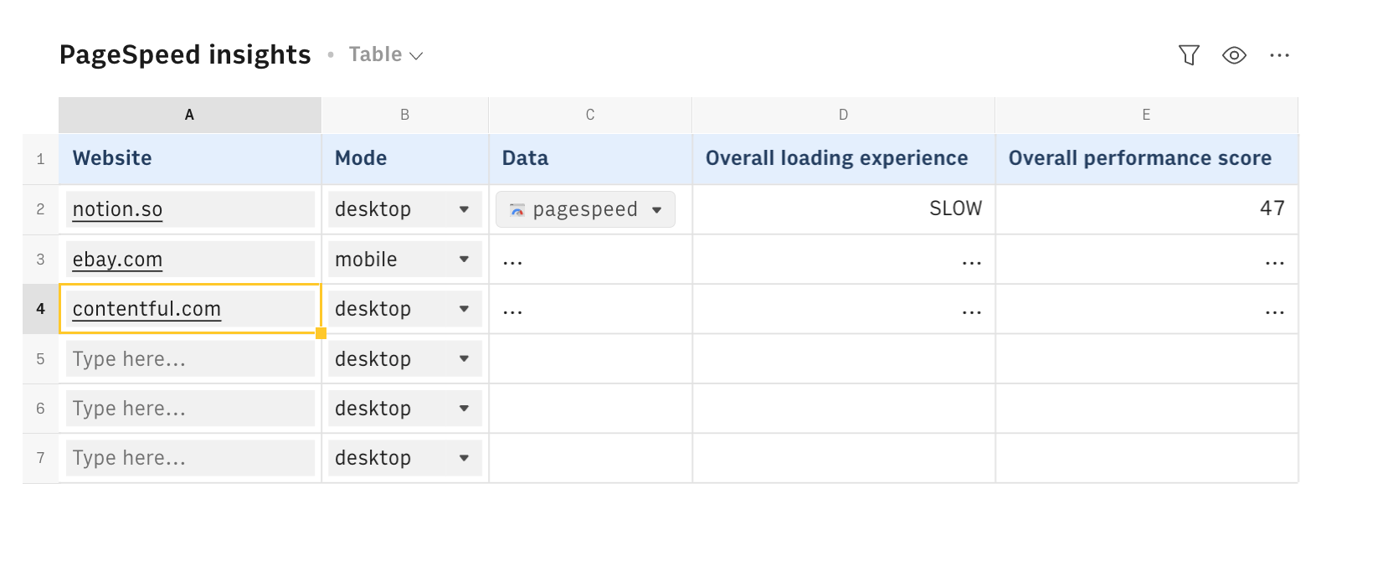Click the Type here field in row 5
The height and width of the screenshot is (566, 1388).
tap(190, 358)
